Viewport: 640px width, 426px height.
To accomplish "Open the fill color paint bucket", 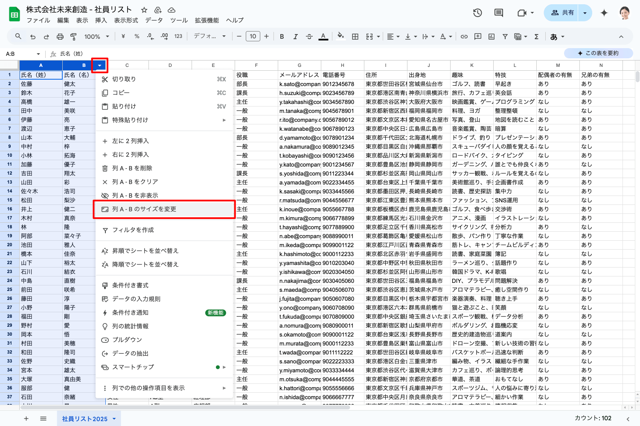I will [340, 37].
